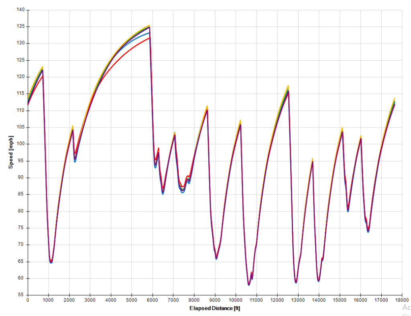411x316 pixels.
Task: Click the lowest trough just above 10600 ft
Action: click(x=249, y=284)
